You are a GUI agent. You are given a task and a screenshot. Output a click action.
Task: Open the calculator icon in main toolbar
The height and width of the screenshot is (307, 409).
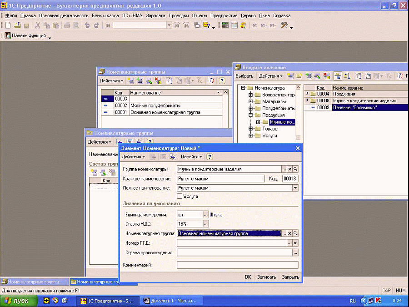[x=225, y=25]
